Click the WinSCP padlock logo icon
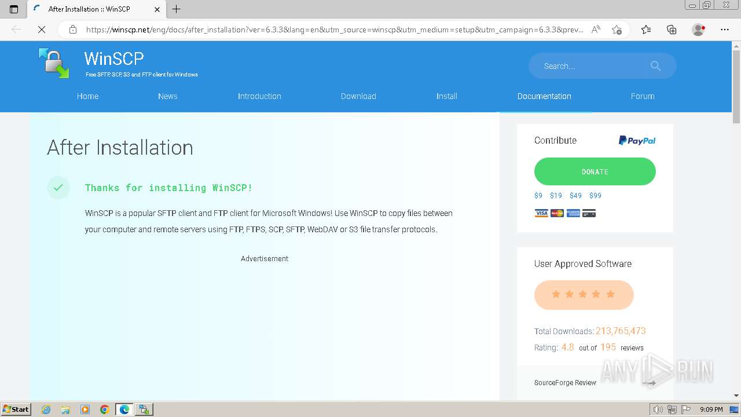 (54, 63)
